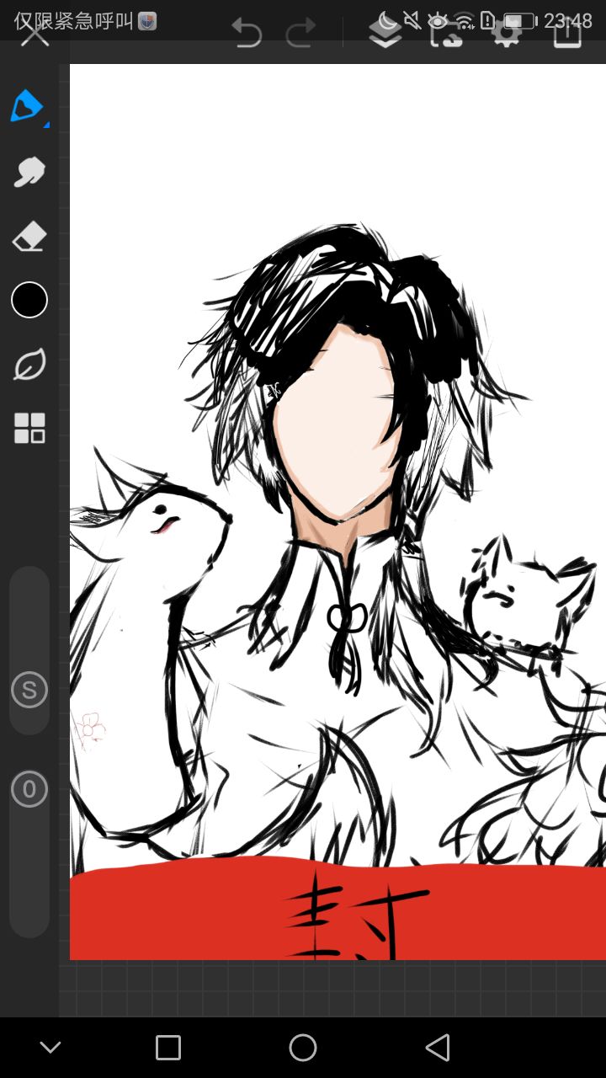
Task: Tap the opacity O slider handle
Action: pyautogui.click(x=29, y=789)
